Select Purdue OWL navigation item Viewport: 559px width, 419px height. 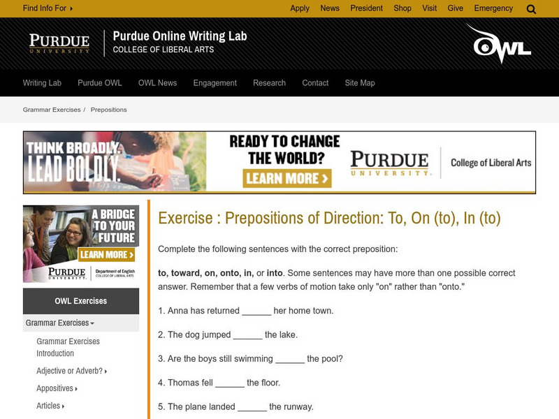click(x=99, y=83)
